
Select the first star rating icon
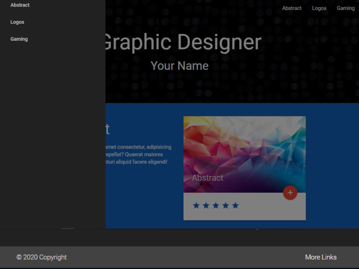click(x=196, y=205)
